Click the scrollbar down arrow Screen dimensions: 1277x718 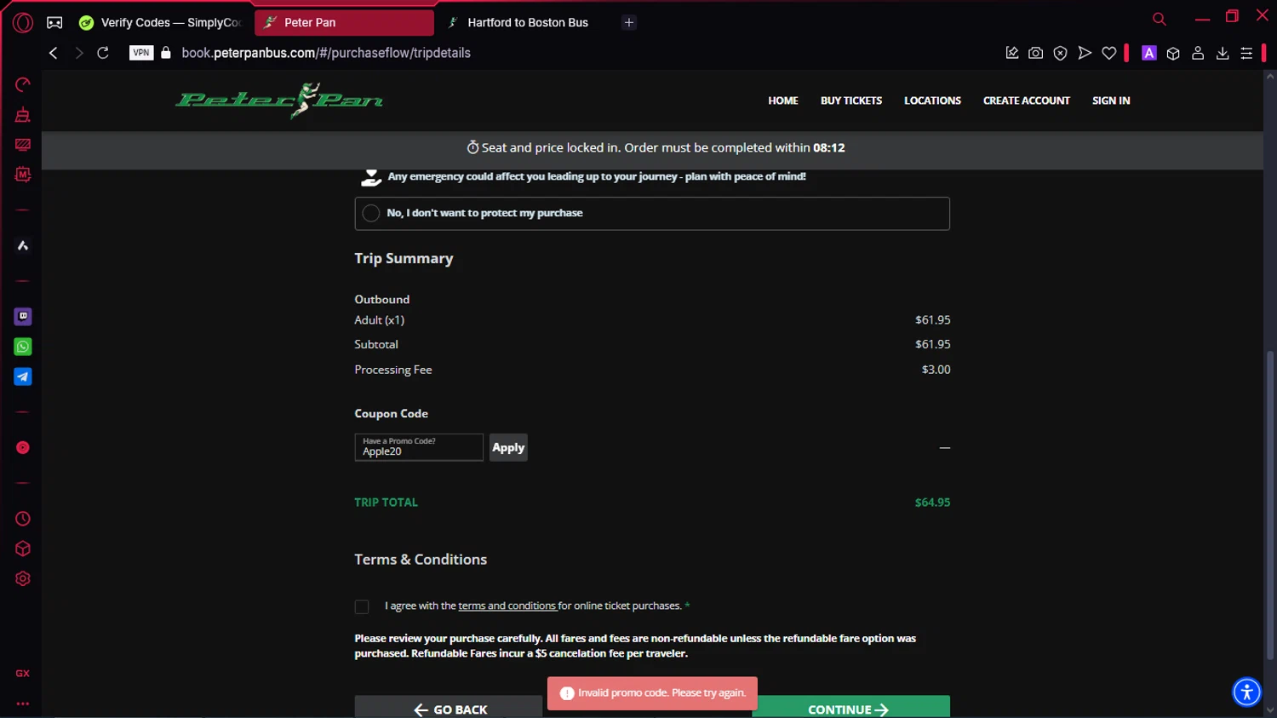(x=1270, y=710)
